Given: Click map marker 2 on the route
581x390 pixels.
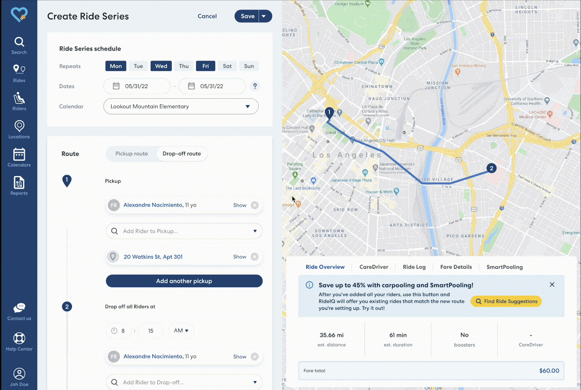Looking at the screenshot, I should 491,168.
